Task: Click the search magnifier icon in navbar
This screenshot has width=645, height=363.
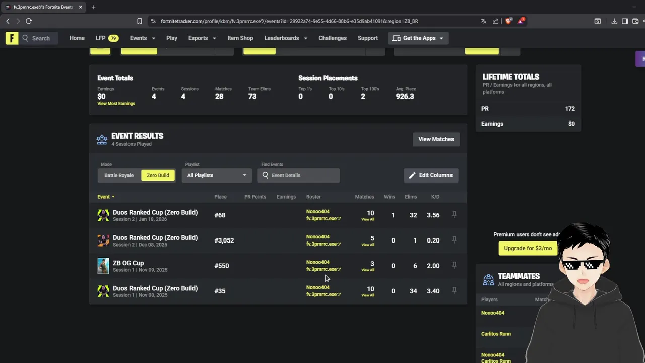Action: click(x=25, y=38)
